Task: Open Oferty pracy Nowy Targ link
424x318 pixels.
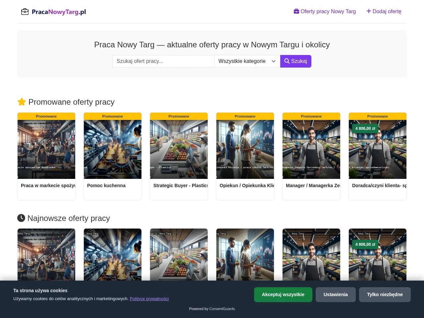Action: 325,12
